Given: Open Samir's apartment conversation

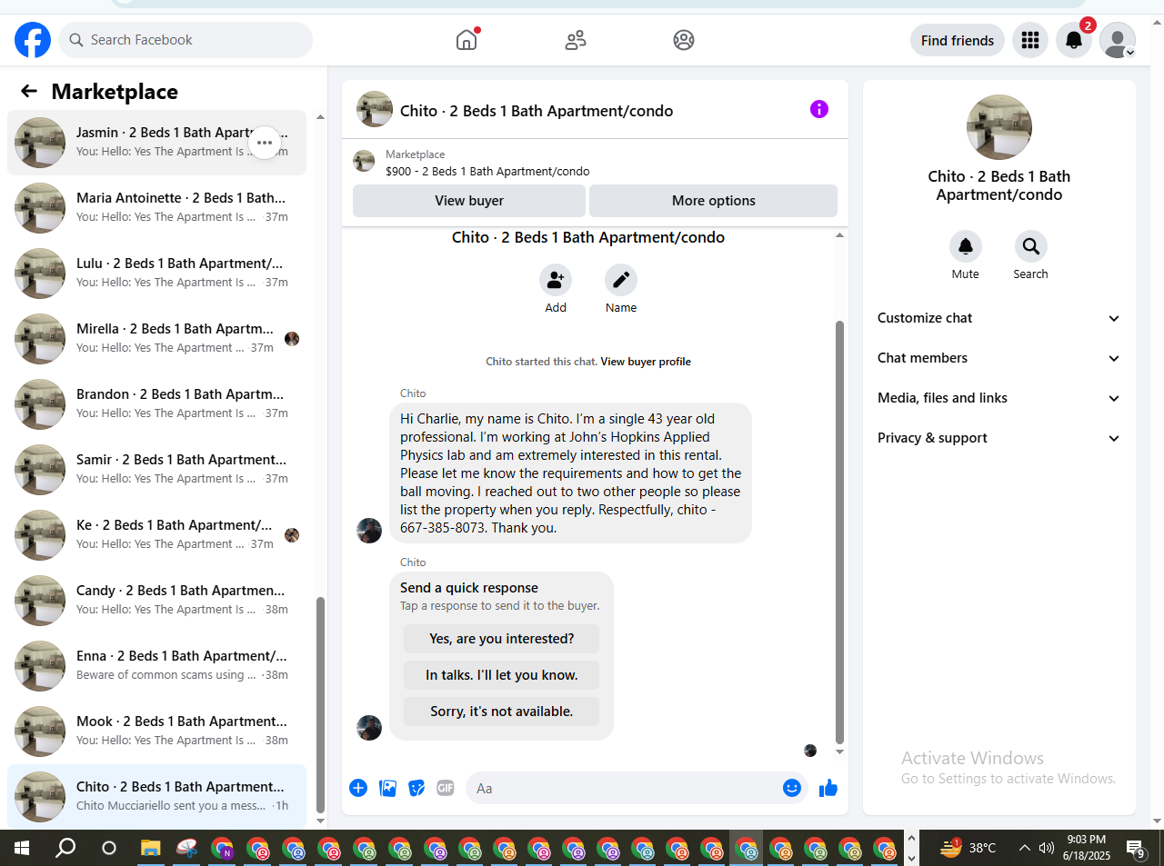Looking at the screenshot, I should click(x=156, y=470).
